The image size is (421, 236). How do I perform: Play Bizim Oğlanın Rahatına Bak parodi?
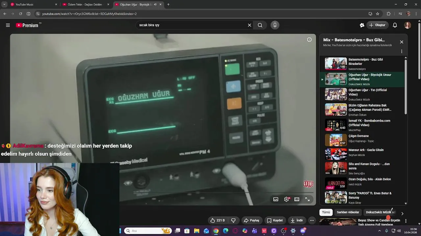(x=362, y=110)
